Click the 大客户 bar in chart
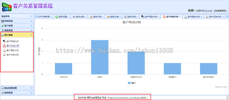The height and width of the screenshot is (100, 229). 100,57
